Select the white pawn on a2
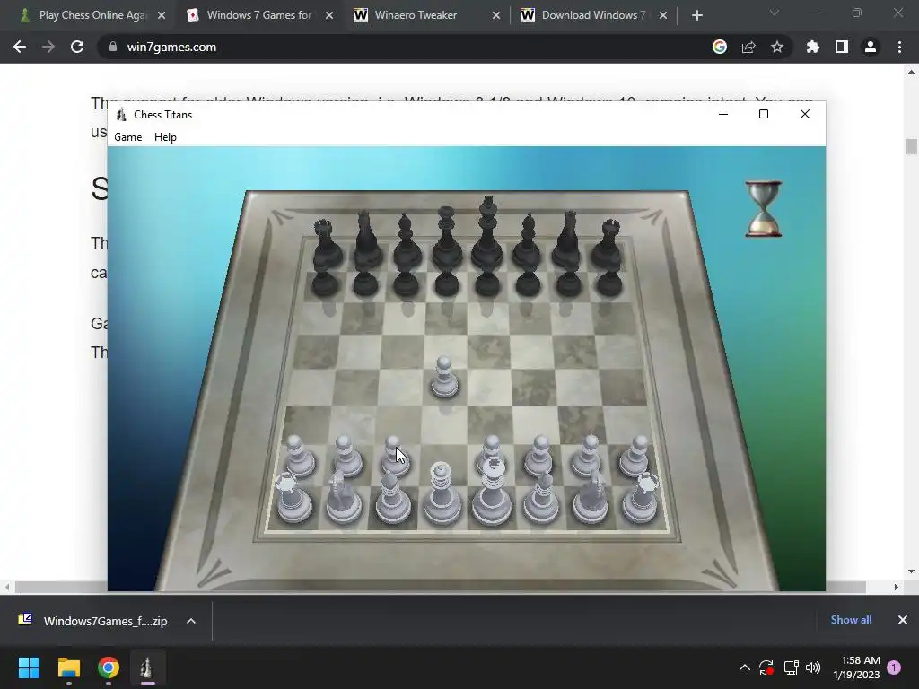 pos(299,457)
